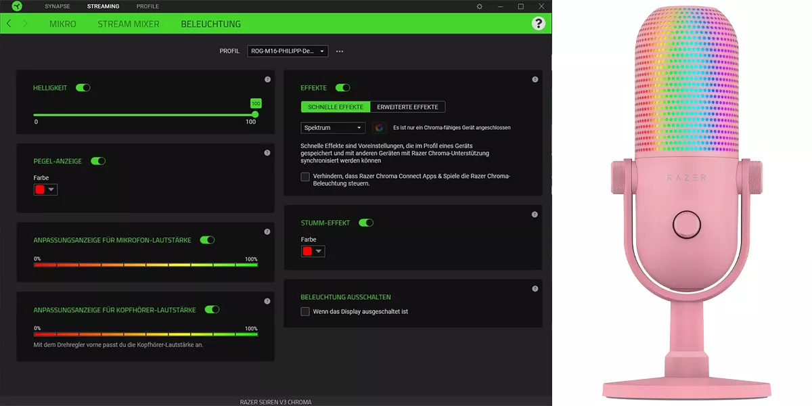Viewport: 812px width, 406px height.
Task: Disable the PEGEL-ANZEIGE toggle
Action: (x=98, y=161)
